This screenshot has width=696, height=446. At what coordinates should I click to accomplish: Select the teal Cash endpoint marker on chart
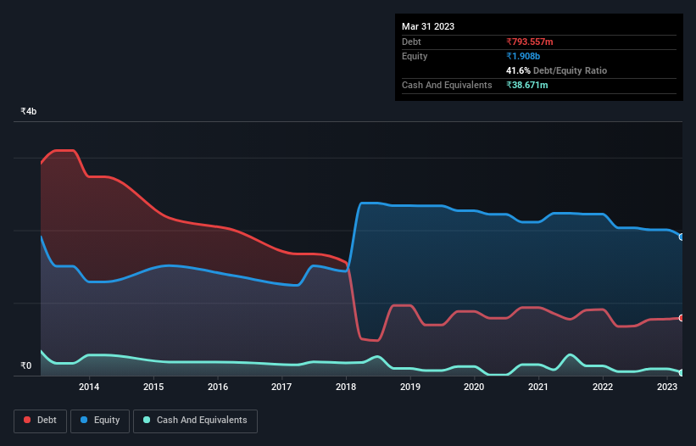(682, 373)
